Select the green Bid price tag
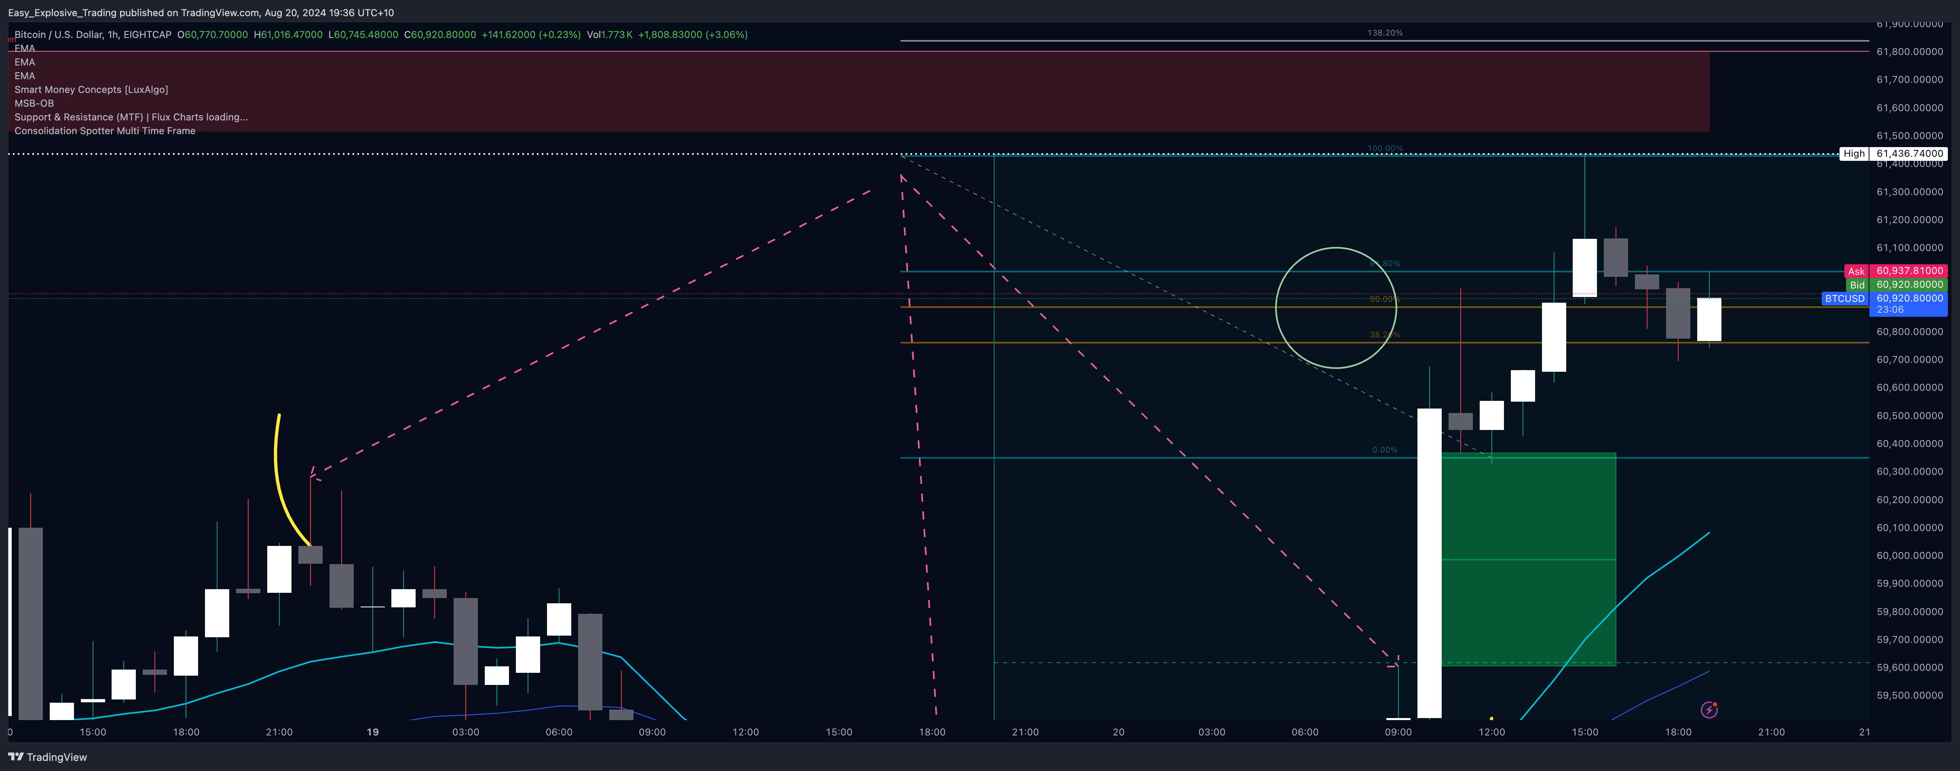Image resolution: width=1960 pixels, height=771 pixels. click(1857, 285)
